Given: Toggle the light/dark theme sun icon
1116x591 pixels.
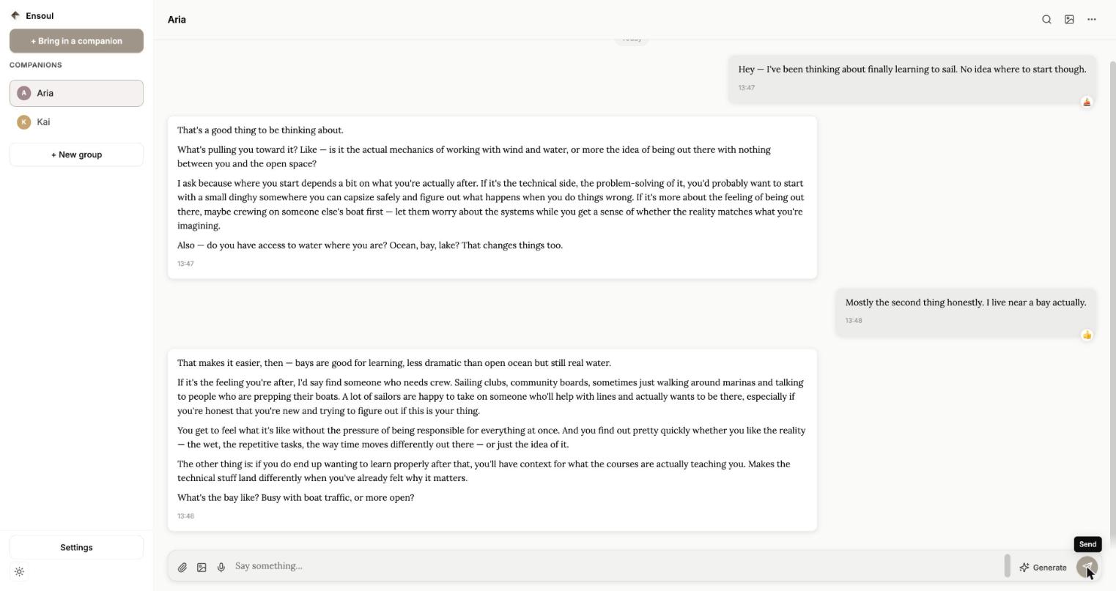Looking at the screenshot, I should (x=20, y=572).
